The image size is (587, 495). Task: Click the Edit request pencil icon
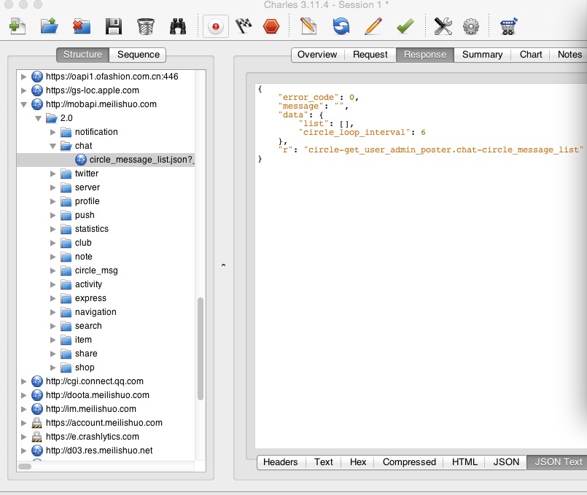pyautogui.click(x=373, y=26)
